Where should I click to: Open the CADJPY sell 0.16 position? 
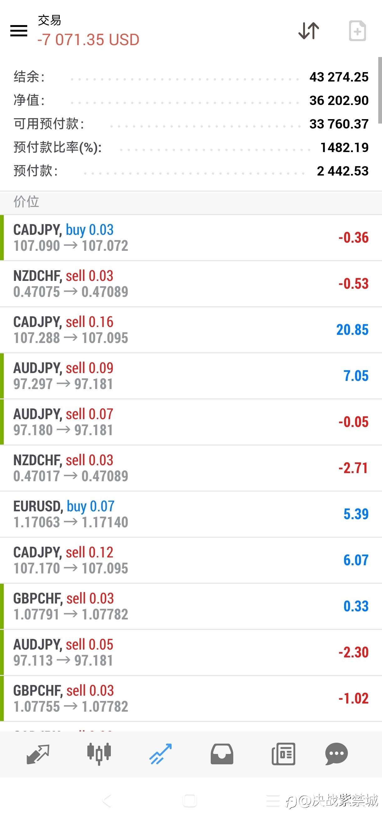coord(191,330)
